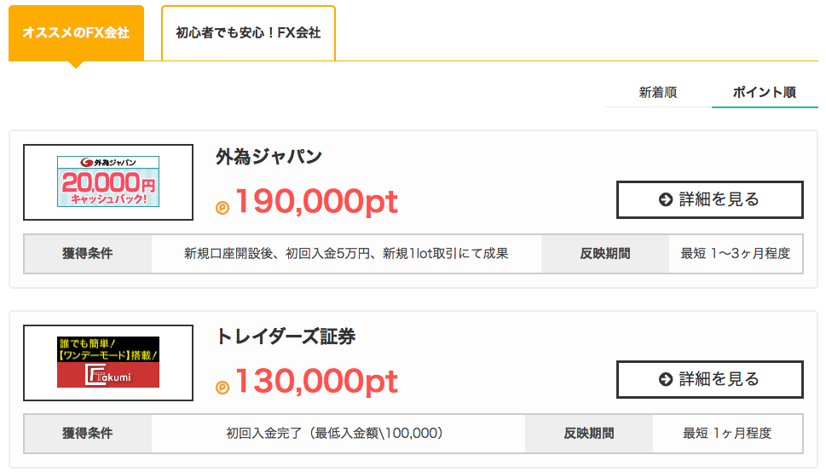826x472 pixels.
Task: Click the point coin icon beside 190,000pt
Action: 222,208
